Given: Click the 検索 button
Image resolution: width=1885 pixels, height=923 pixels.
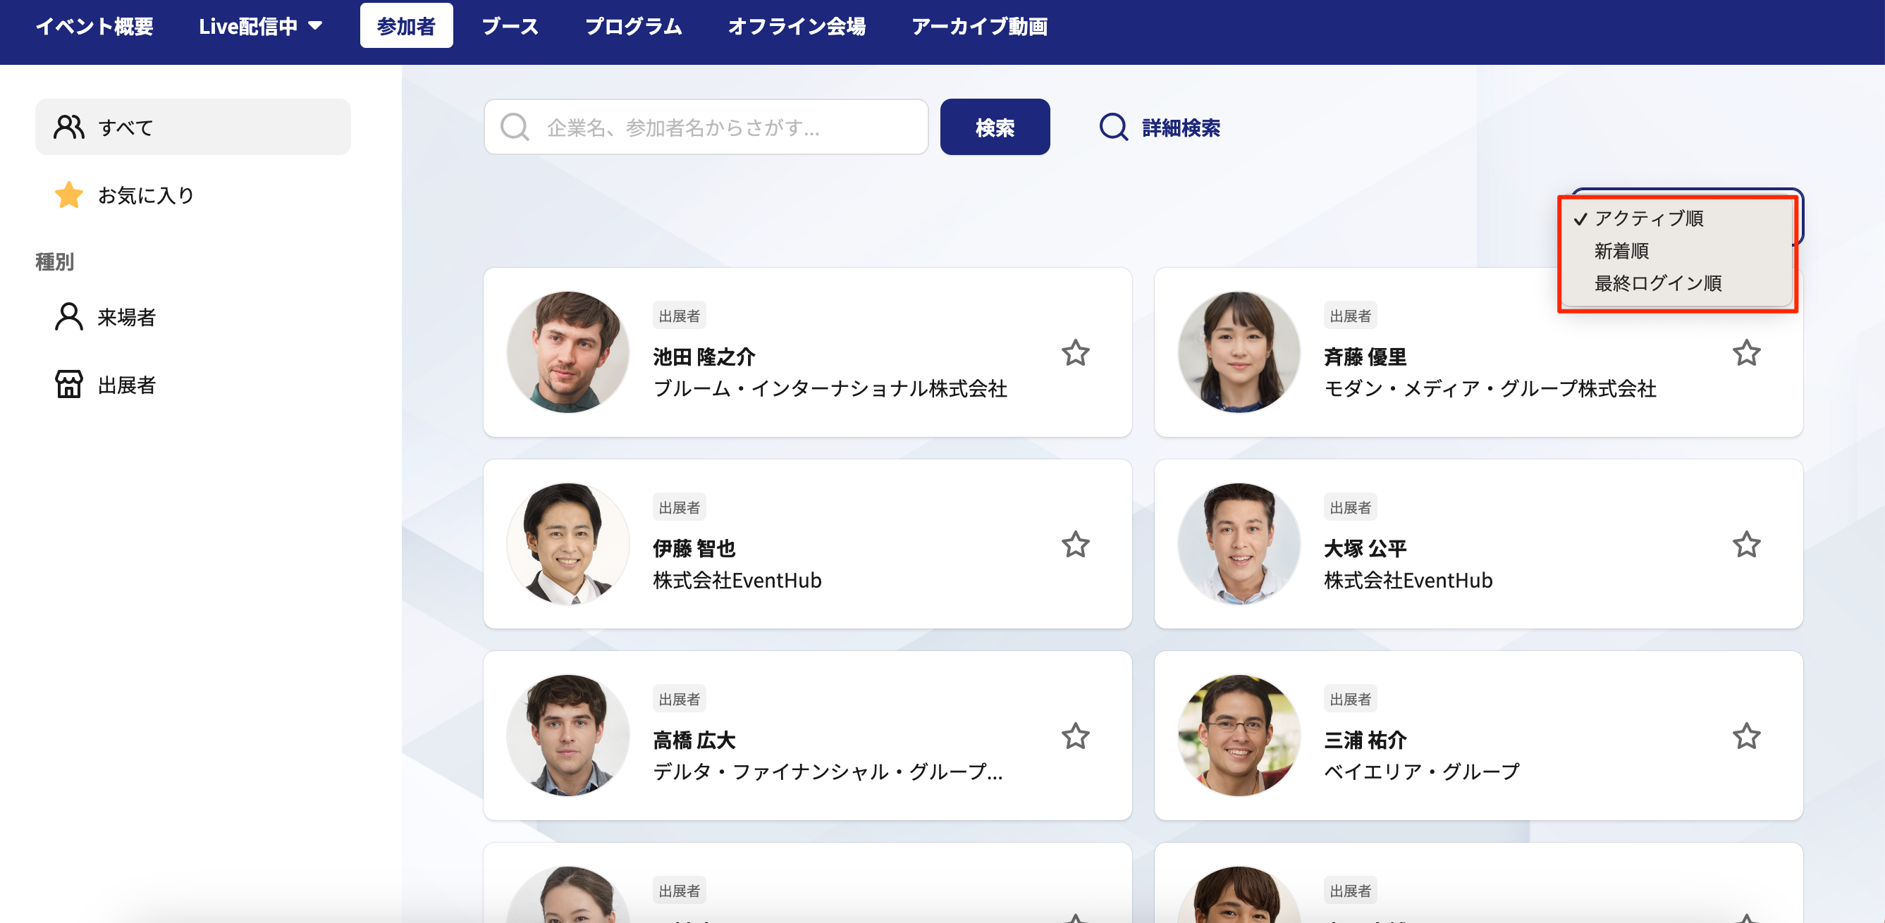Looking at the screenshot, I should [x=995, y=128].
